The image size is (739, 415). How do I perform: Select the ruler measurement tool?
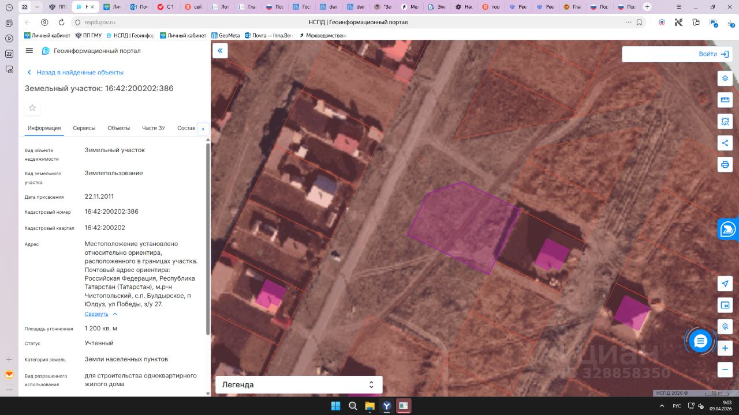[x=725, y=100]
